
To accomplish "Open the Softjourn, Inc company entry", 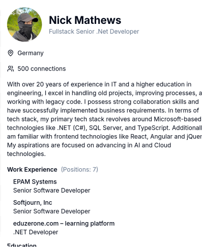I will point(33,203).
